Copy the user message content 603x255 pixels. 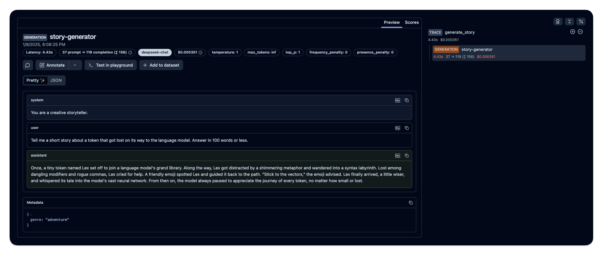407,128
